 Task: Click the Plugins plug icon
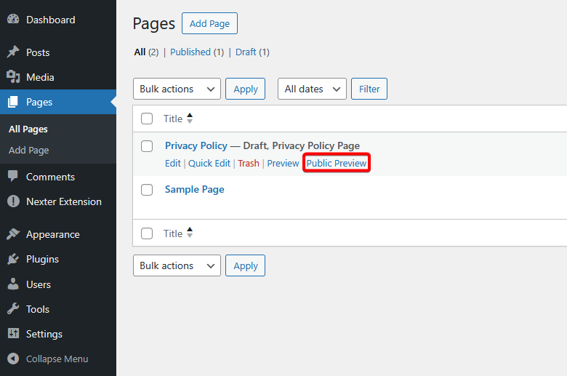(13, 259)
